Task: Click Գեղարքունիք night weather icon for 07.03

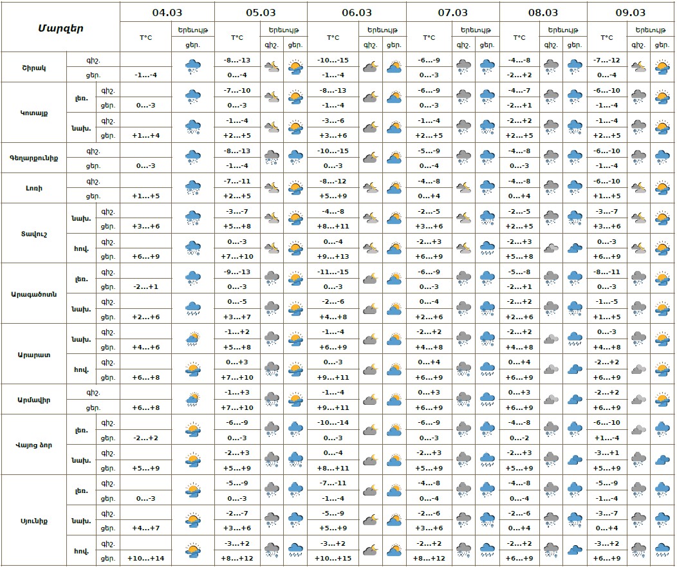Action: 463,158
